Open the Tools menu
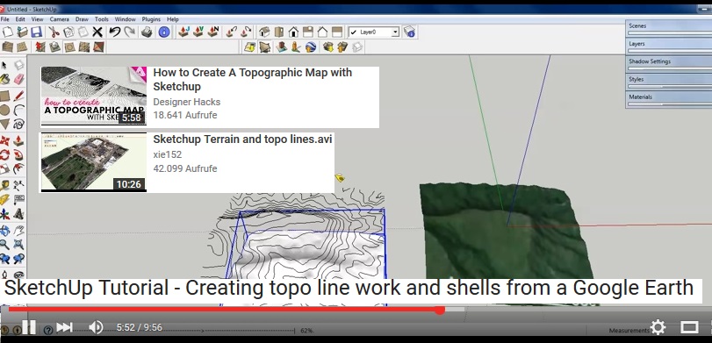Screen dimensions: 712x343 102,19
